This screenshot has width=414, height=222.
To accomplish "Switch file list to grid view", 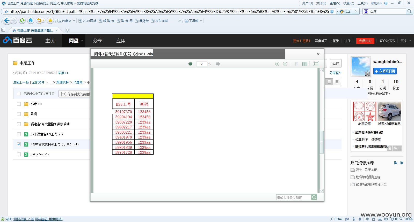I will [x=337, y=82].
